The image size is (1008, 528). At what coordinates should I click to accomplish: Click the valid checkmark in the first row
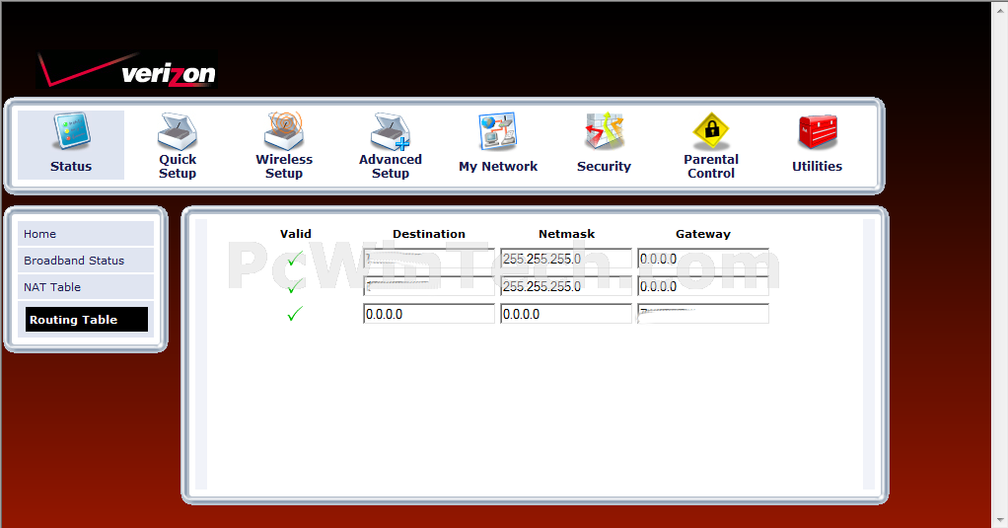point(295,259)
